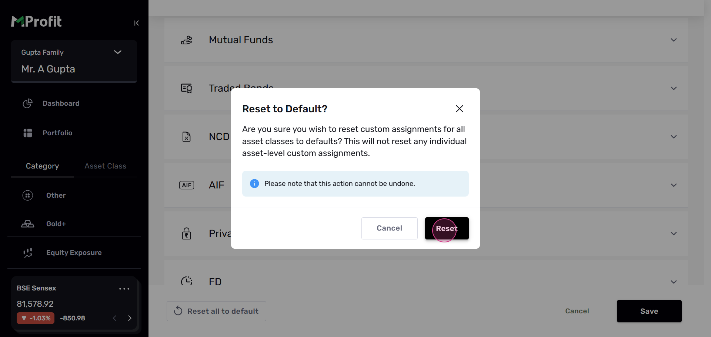The width and height of the screenshot is (711, 337).
Task: Collapse the sidebar with the arrow icon
Action: pyautogui.click(x=136, y=23)
